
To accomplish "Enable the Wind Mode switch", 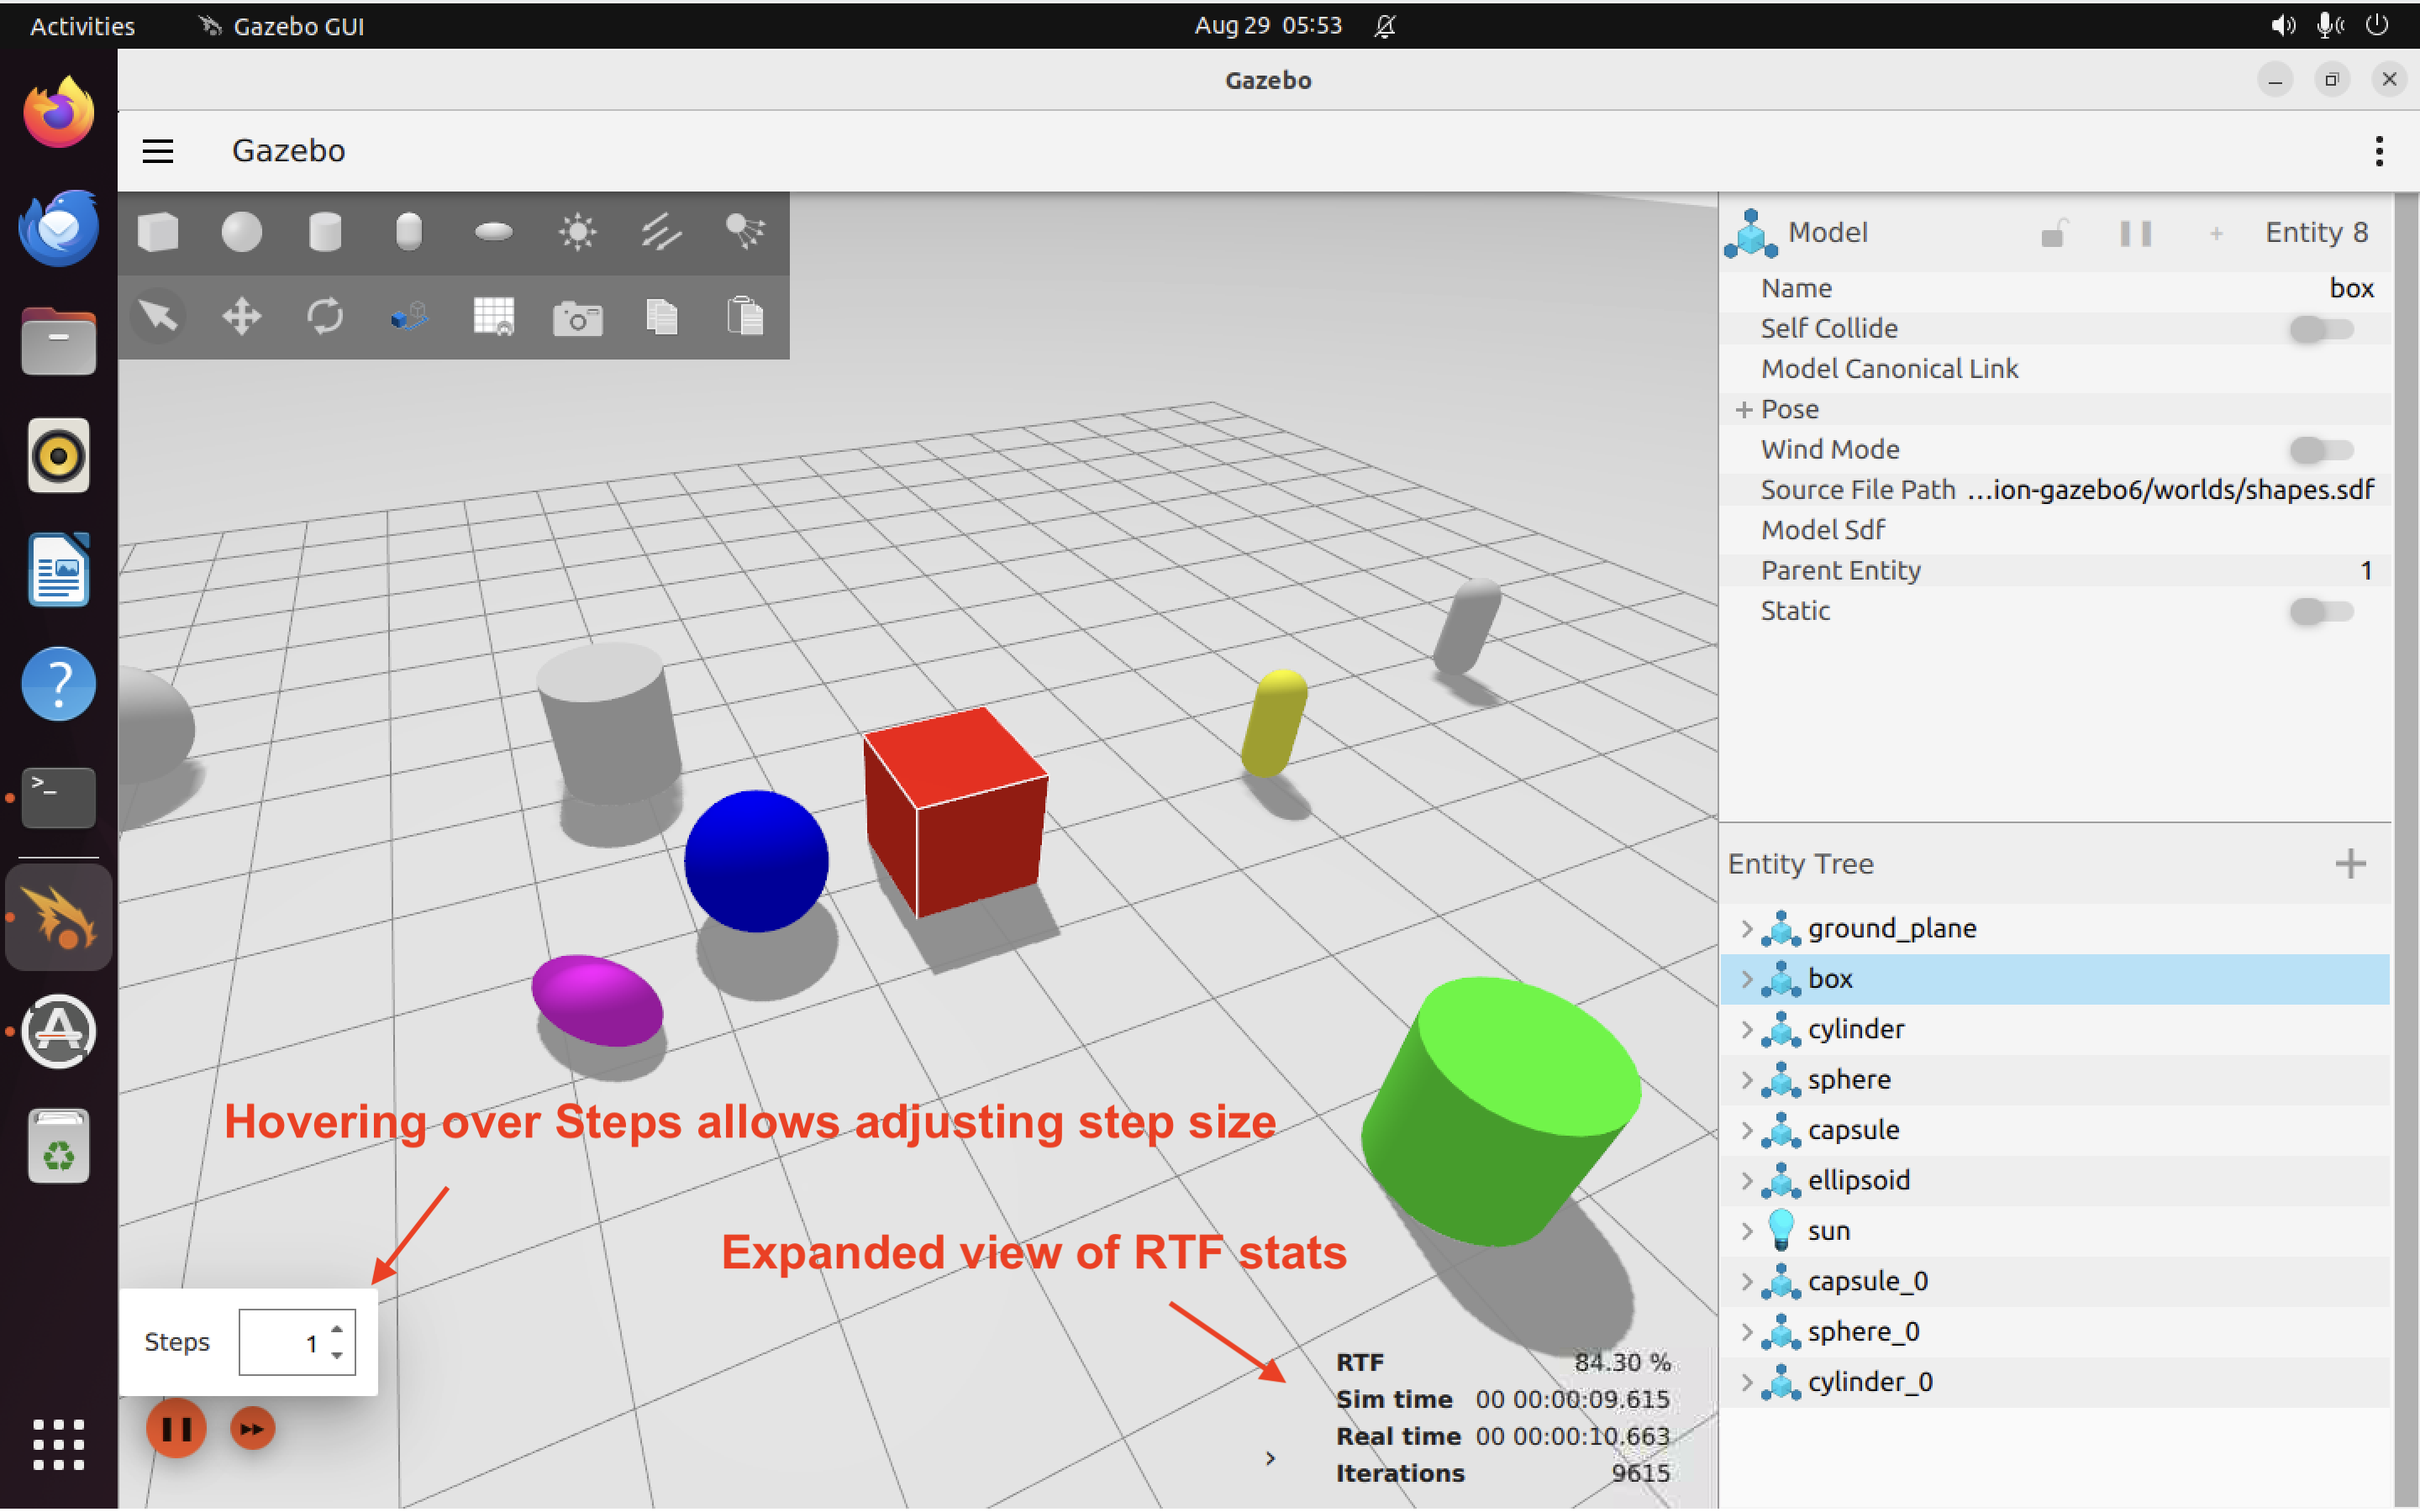I will pyautogui.click(x=2320, y=450).
